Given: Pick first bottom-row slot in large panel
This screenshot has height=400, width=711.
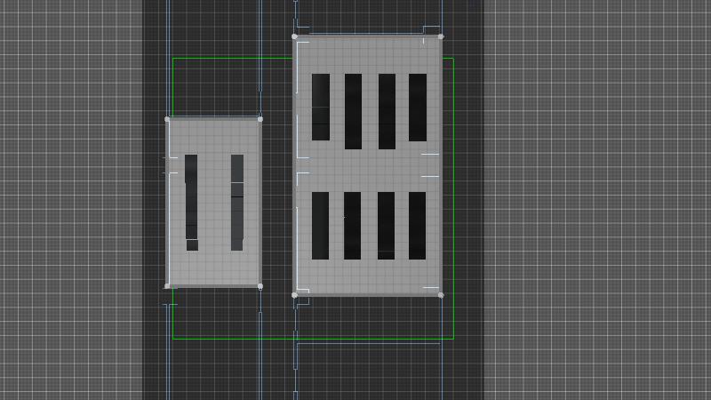Looking at the screenshot, I should (x=320, y=226).
